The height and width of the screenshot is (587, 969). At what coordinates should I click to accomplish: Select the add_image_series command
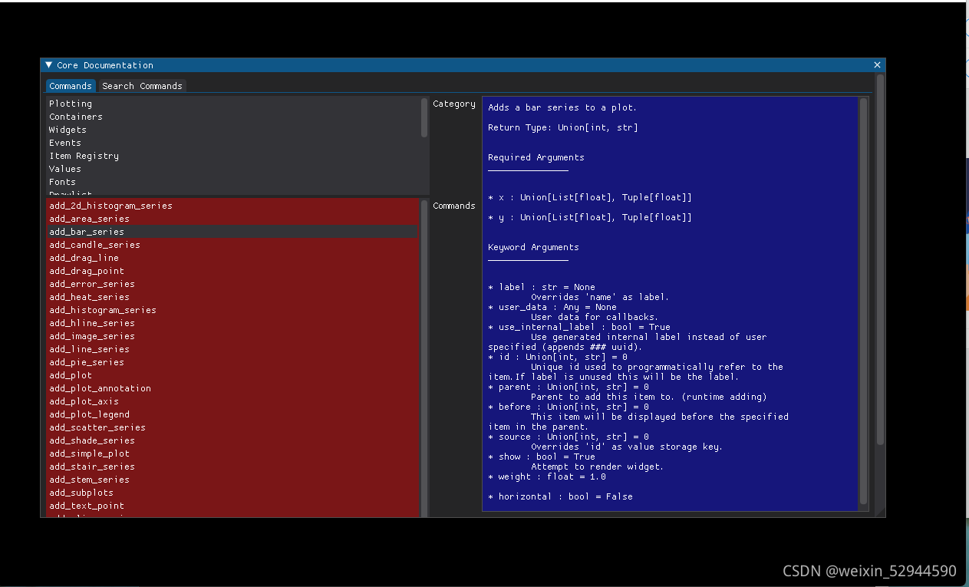coord(91,336)
